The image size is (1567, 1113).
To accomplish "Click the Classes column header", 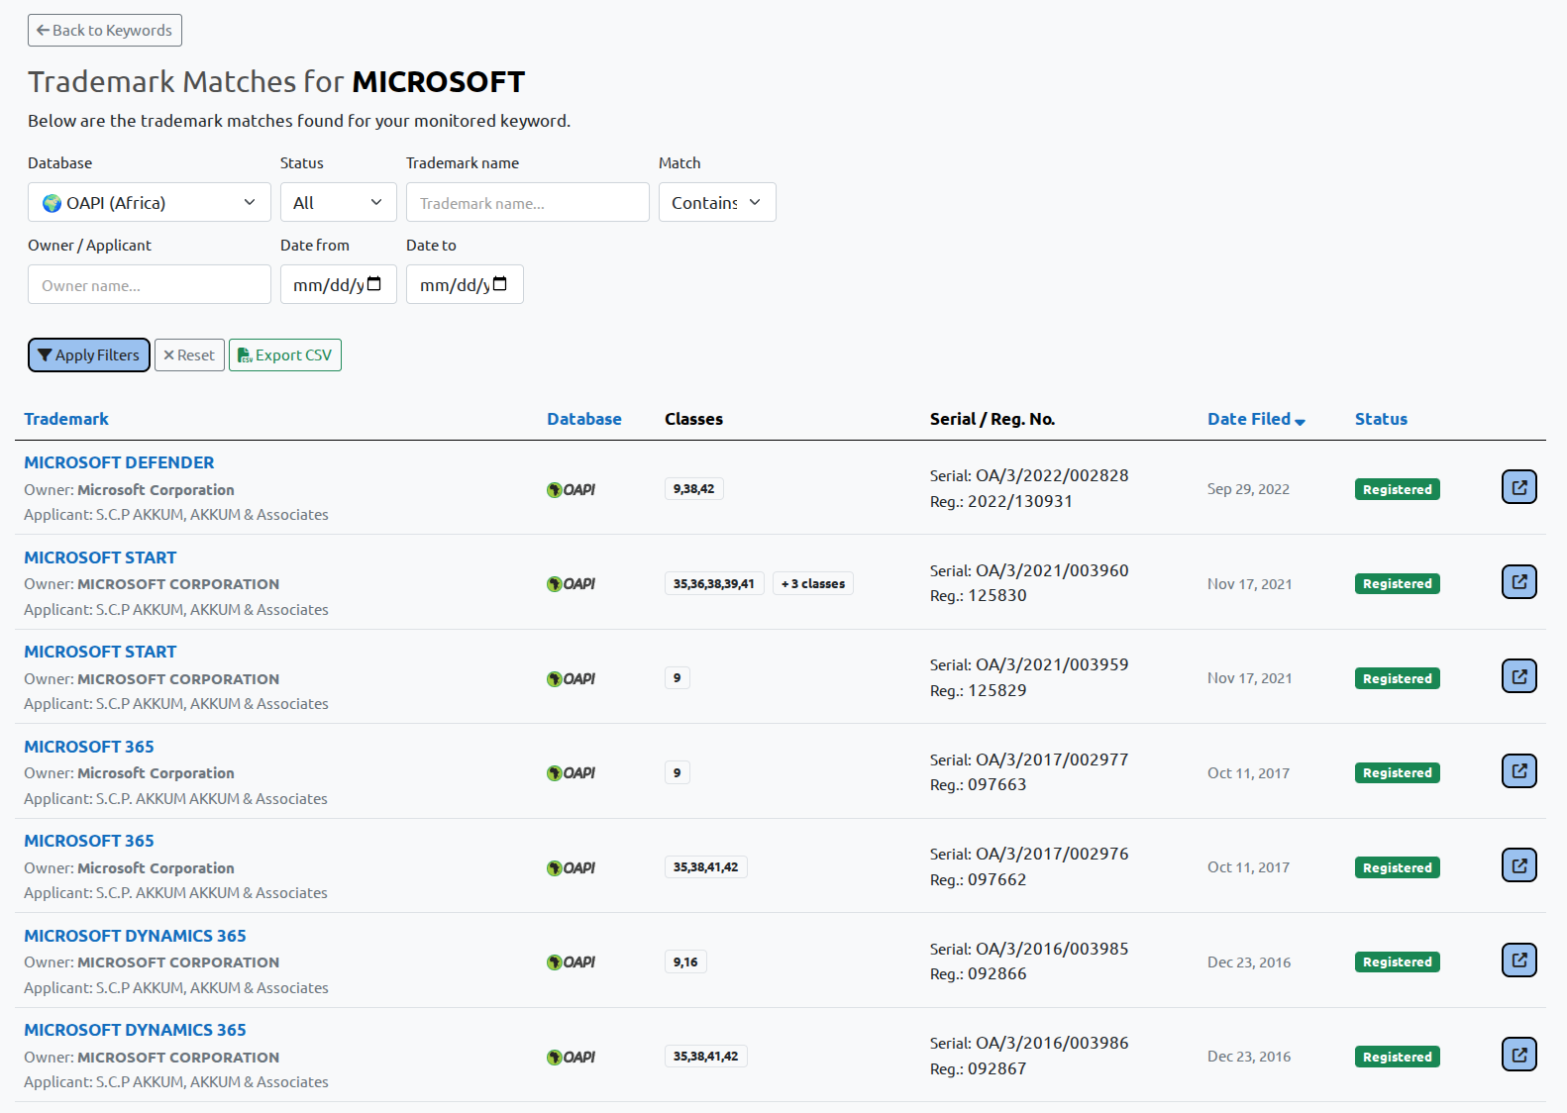I will tap(693, 419).
